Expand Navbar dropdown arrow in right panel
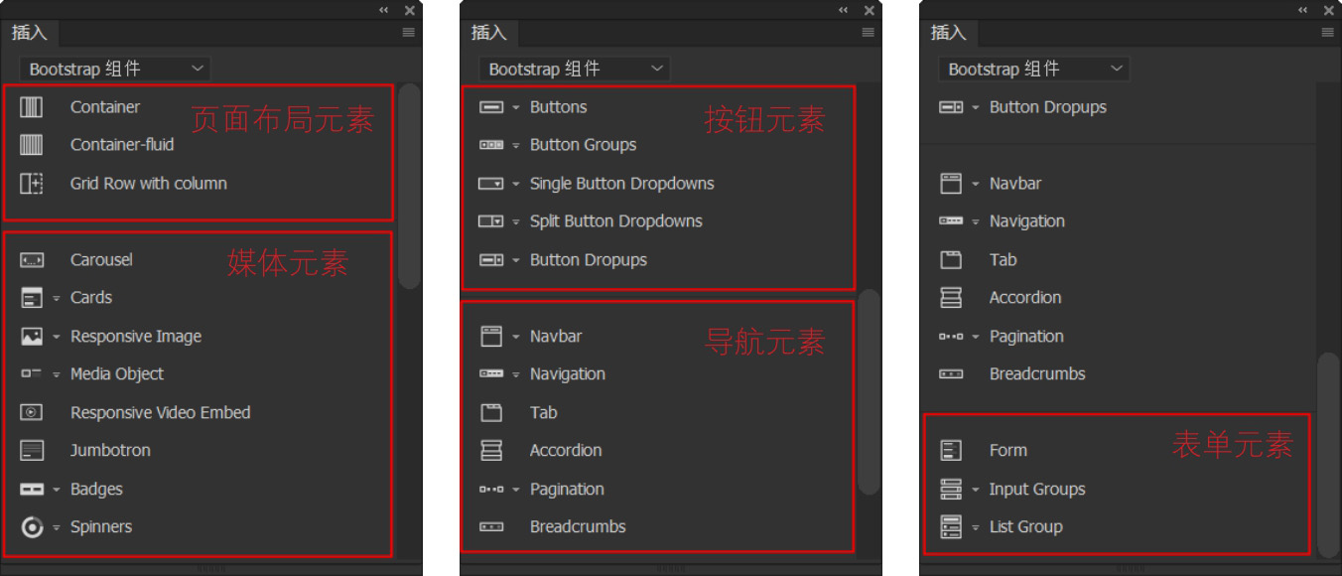 click(x=976, y=184)
